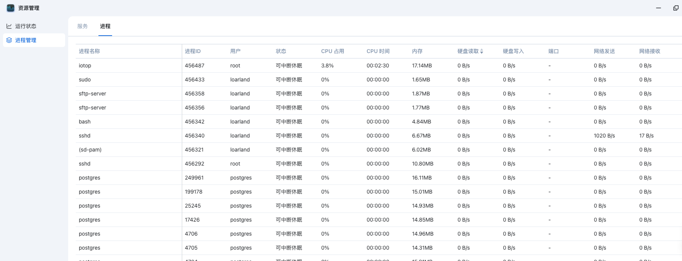Click the Resource Manager app icon
The width and height of the screenshot is (682, 261).
pyautogui.click(x=11, y=8)
